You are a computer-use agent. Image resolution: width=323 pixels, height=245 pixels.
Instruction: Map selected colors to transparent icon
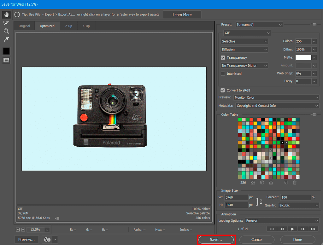pos(253,183)
